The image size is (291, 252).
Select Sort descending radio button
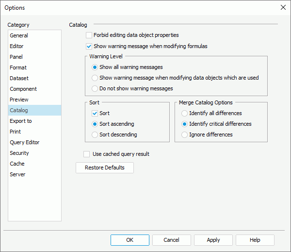[x=95, y=134]
